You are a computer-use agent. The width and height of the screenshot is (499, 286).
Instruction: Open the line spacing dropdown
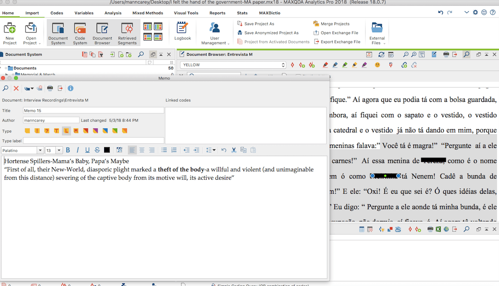click(210, 150)
